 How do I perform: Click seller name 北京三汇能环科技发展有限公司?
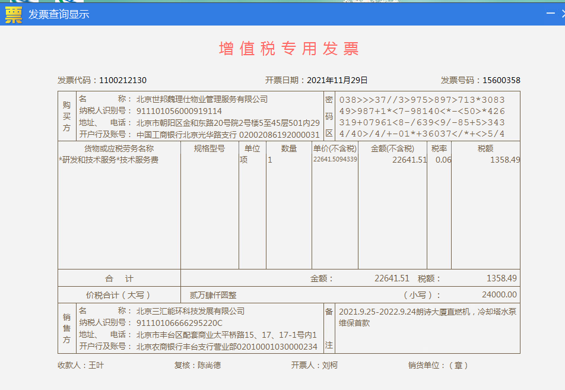(191, 311)
